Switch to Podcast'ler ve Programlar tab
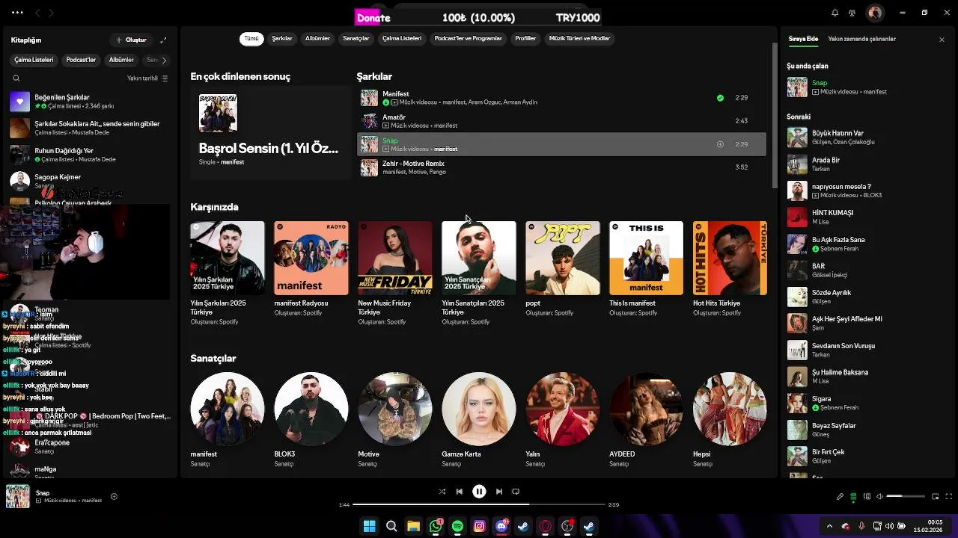 [469, 39]
